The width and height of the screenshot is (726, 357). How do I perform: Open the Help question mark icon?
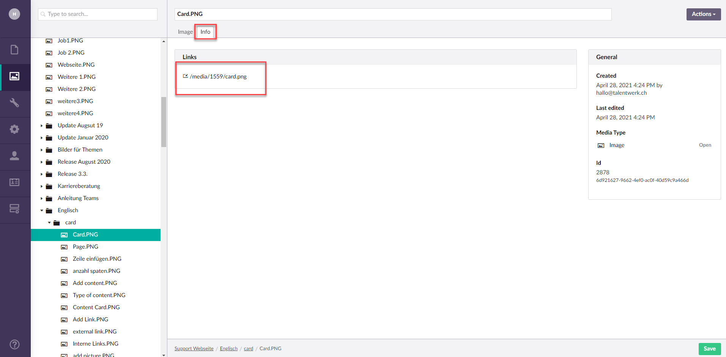(x=14, y=344)
